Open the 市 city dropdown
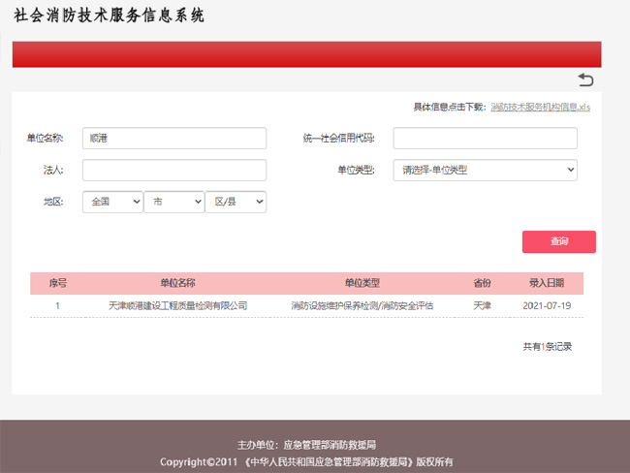The width and height of the screenshot is (630, 473). 173,202
